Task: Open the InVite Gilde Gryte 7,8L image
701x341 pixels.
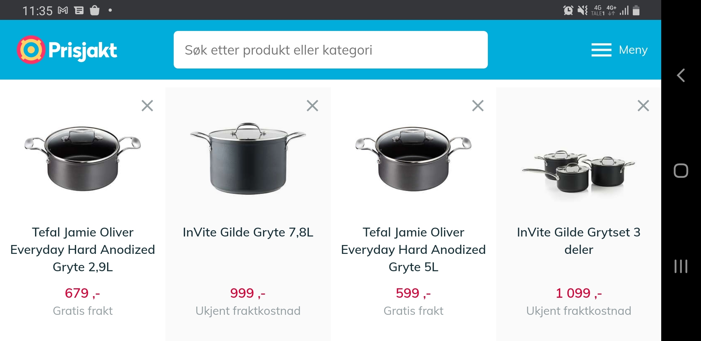Action: point(248,158)
